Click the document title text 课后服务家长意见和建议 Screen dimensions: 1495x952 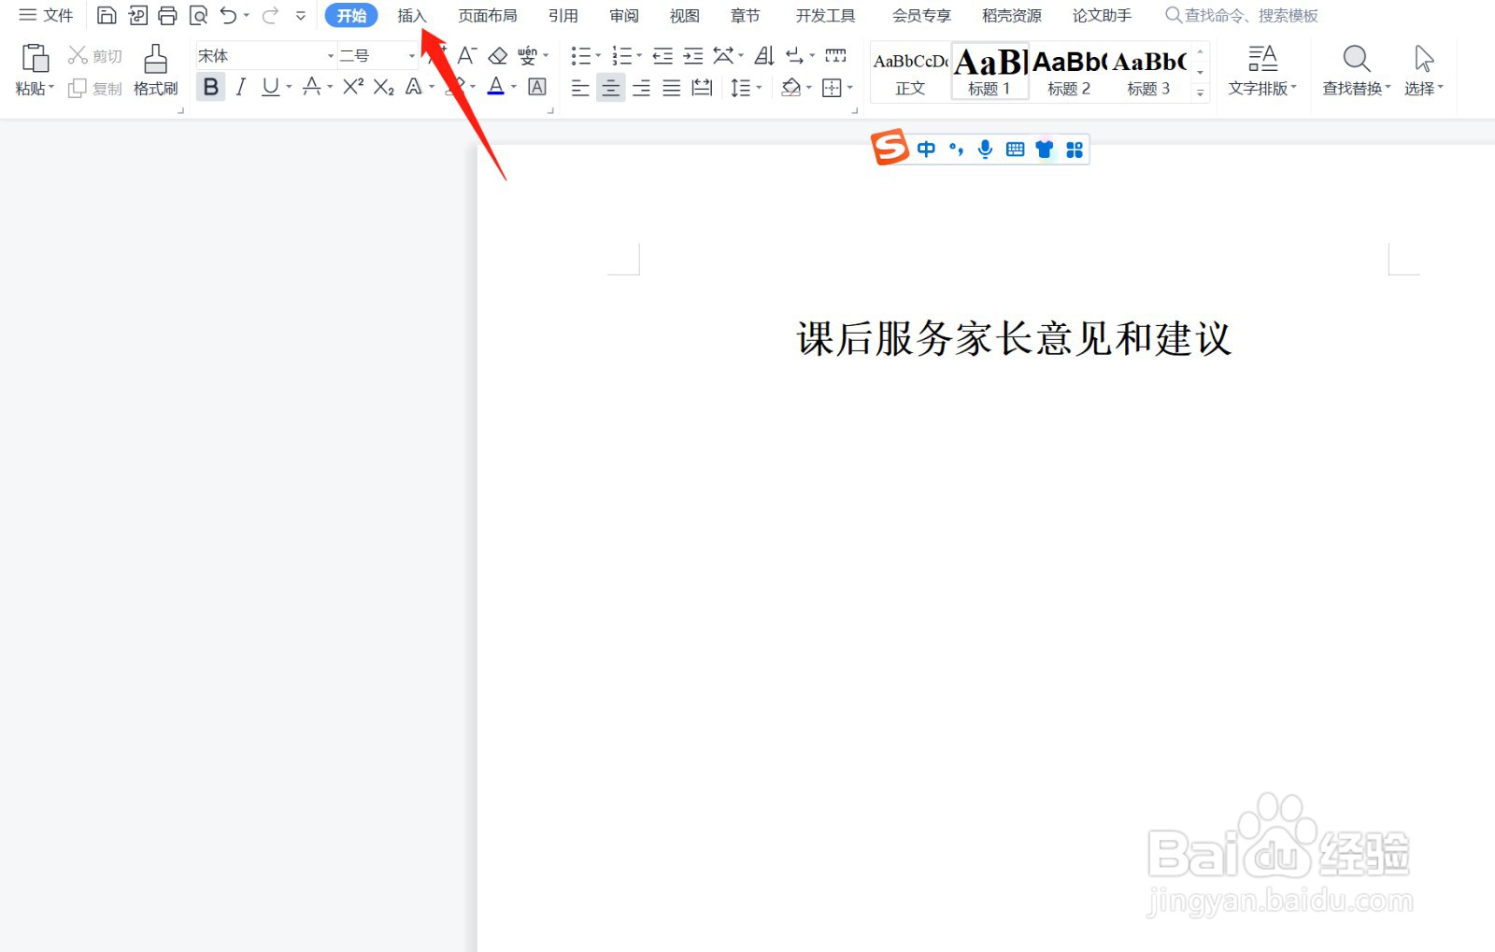click(1014, 339)
